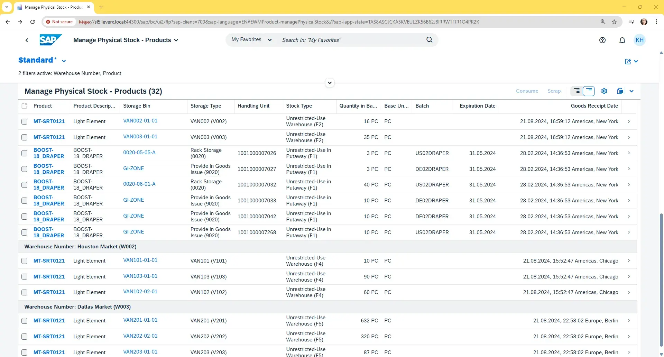Click the Consume button
Image resolution: width=664 pixels, height=357 pixels.
coord(527,91)
